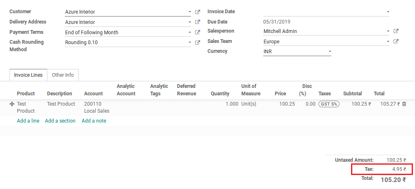Open the Currency INR dropdown

click(330, 52)
